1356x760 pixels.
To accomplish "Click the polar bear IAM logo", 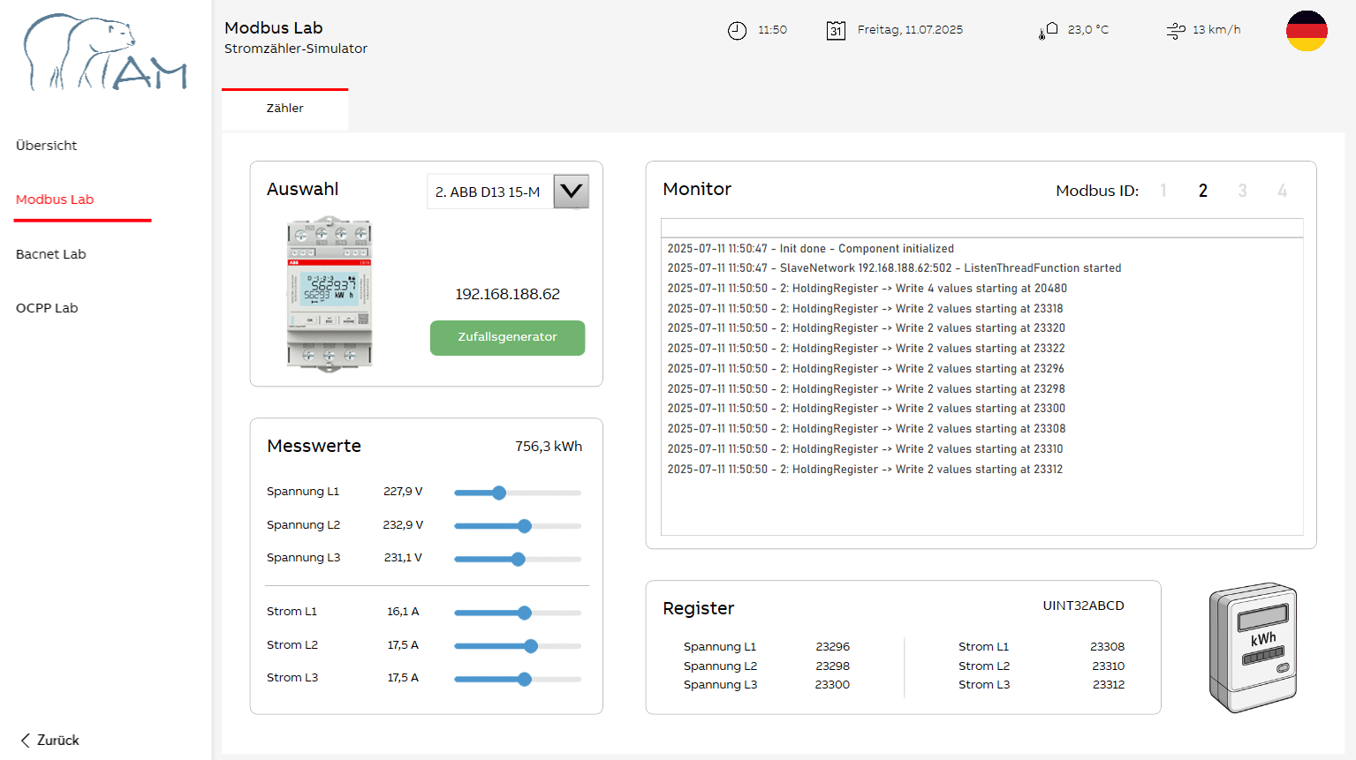I will pos(104,53).
